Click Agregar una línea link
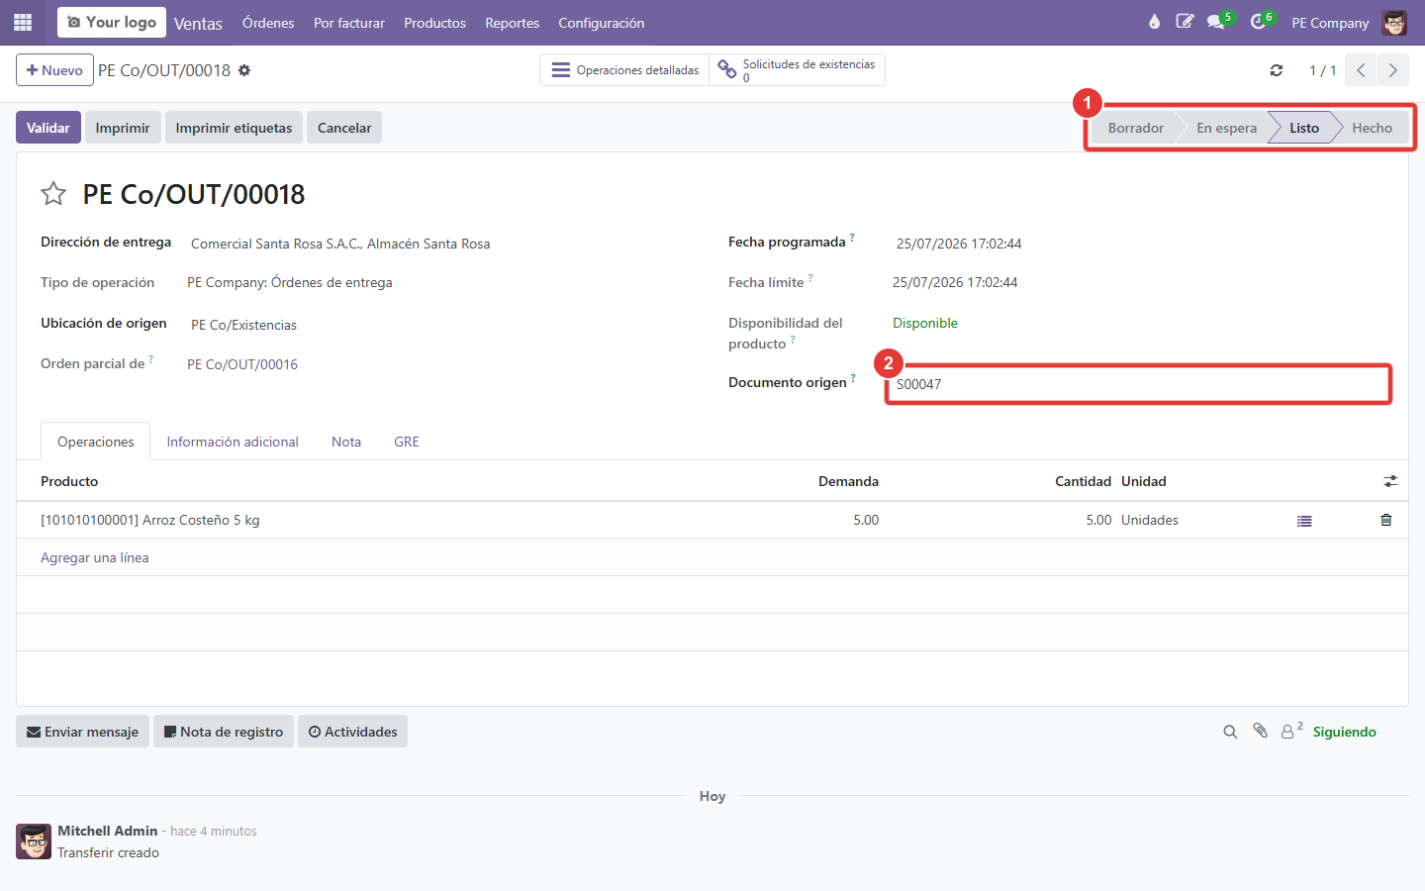1425x891 pixels. tap(95, 557)
